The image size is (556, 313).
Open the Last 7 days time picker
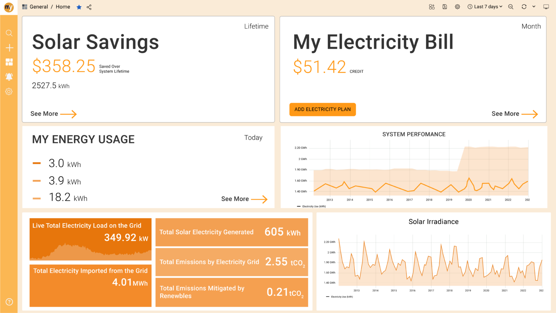(485, 7)
